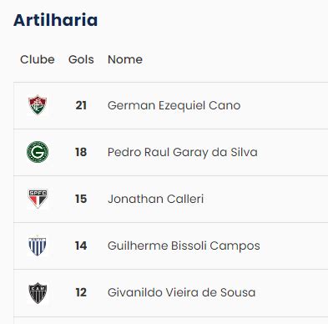
Task: Click the 15 goals value
Action: point(81,199)
